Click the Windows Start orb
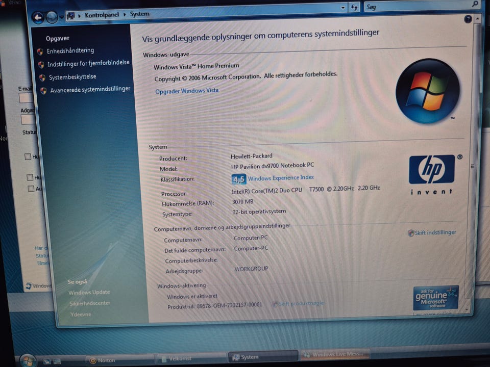This screenshot has width=490, height=367. (28, 360)
